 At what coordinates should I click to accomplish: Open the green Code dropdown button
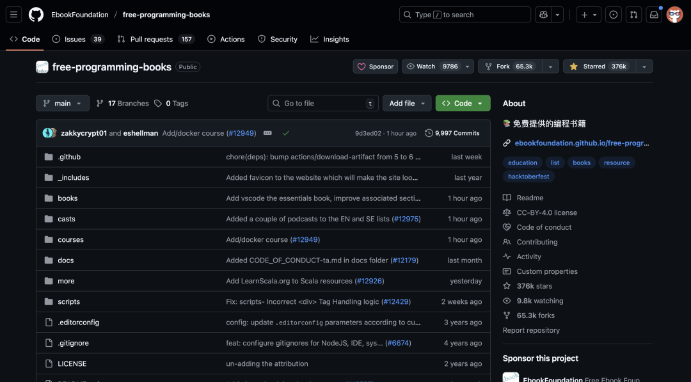(x=463, y=103)
